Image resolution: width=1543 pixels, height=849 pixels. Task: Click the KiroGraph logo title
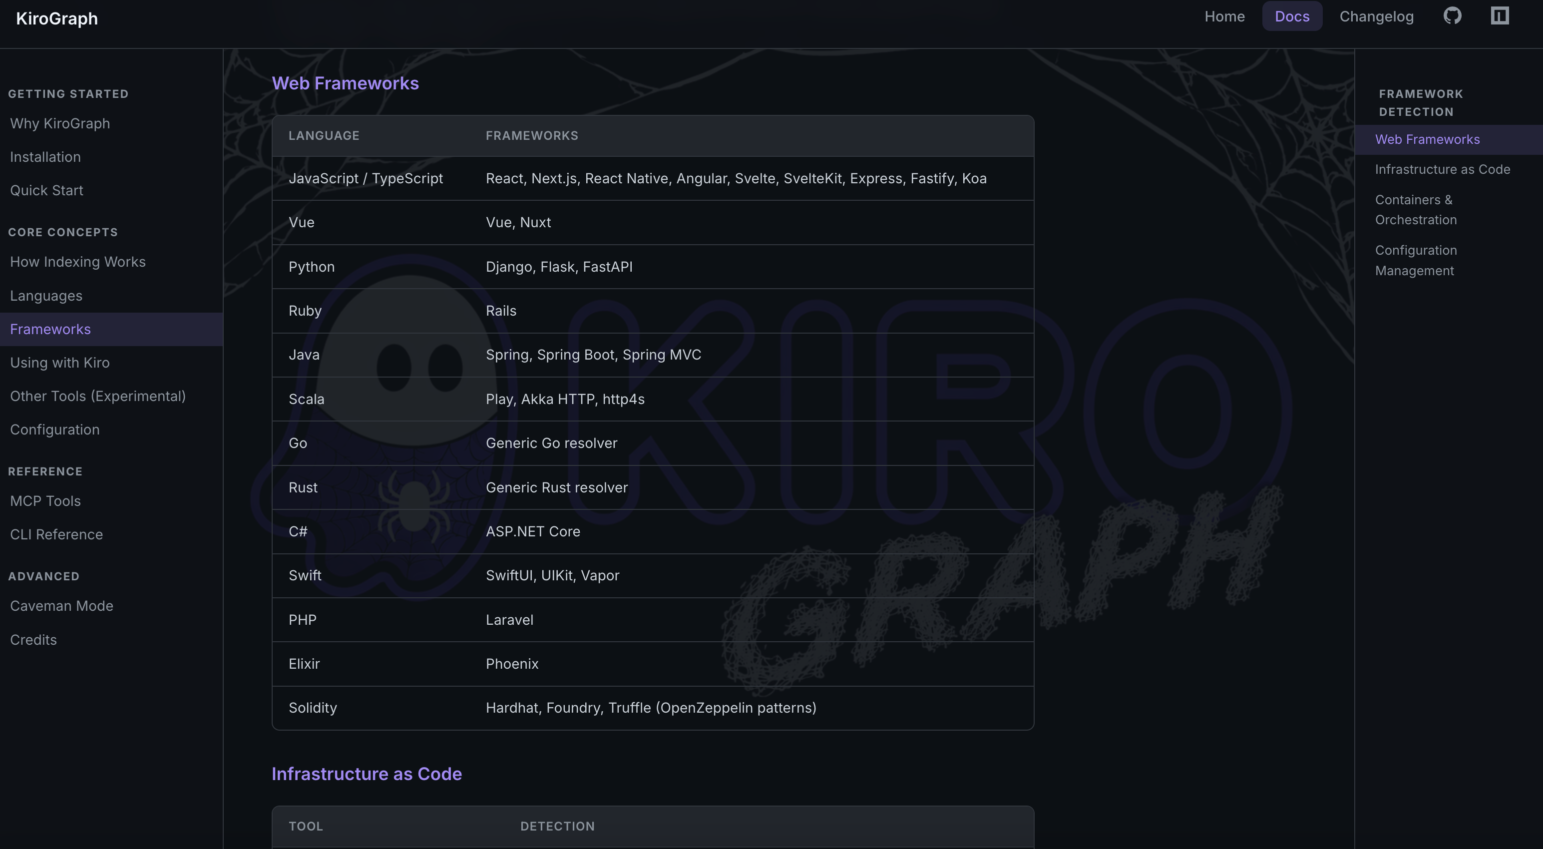pyautogui.click(x=57, y=18)
